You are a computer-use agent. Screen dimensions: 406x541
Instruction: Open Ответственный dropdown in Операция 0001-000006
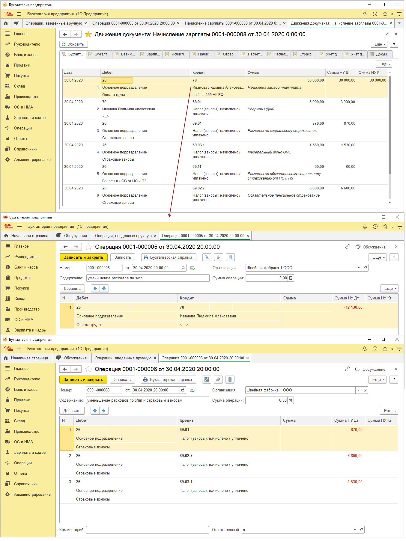click(x=355, y=530)
